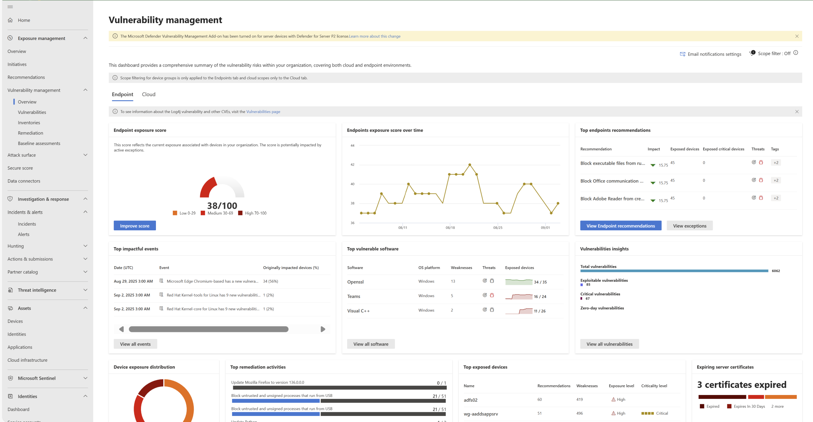Click Threat intelligence sidebar icon

point(10,290)
